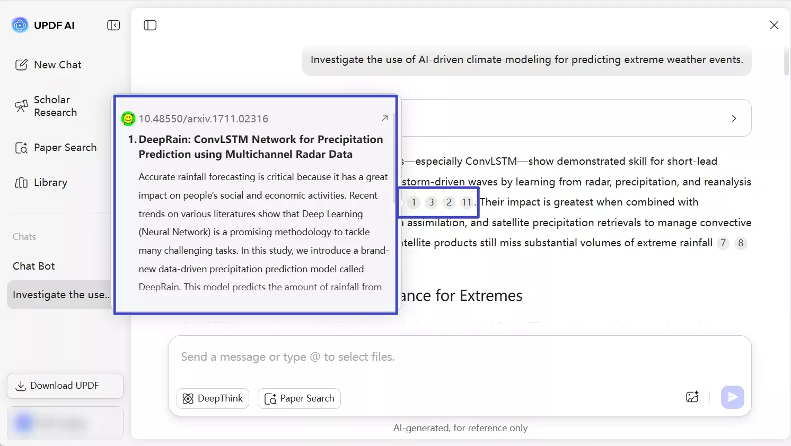Open the paper link arrow in the citation popup

(384, 118)
